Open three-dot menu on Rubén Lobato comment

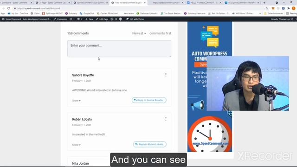tap(166, 119)
